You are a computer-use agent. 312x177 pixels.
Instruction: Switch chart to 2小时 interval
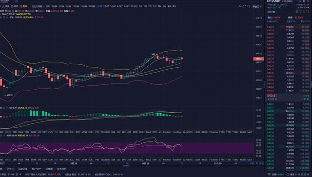tap(106, 6)
